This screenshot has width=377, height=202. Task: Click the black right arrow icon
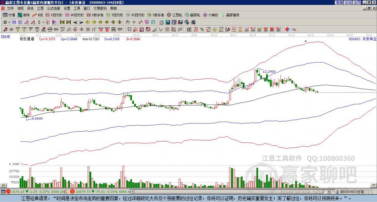[x=81, y=22]
